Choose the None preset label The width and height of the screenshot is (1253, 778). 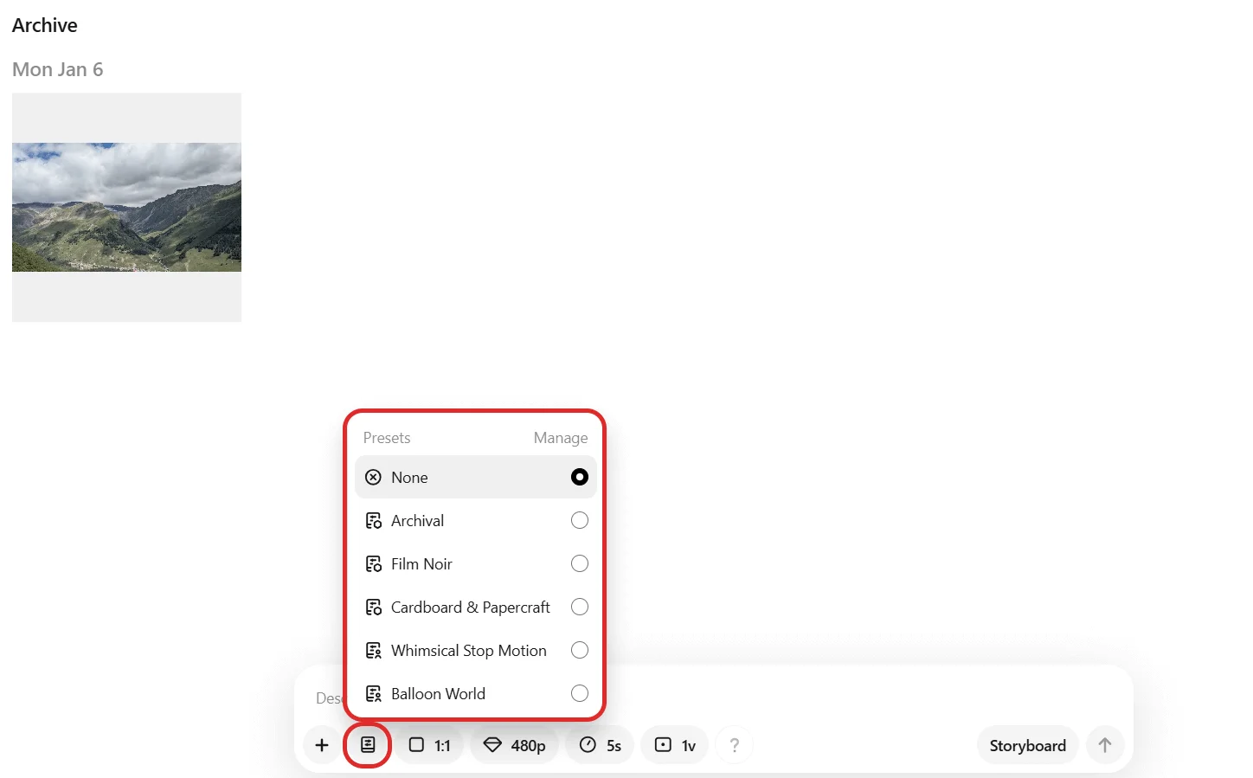pos(409,478)
